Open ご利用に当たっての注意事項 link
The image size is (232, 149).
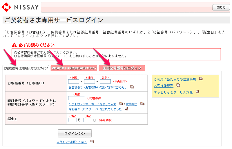[175, 79]
